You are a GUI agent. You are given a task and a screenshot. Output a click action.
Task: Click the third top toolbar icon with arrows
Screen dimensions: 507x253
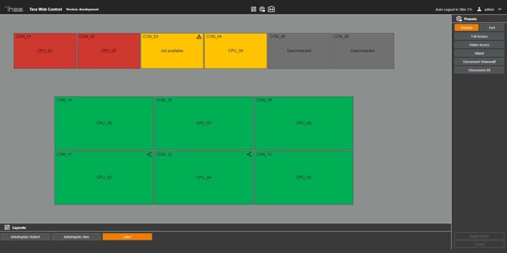271,9
